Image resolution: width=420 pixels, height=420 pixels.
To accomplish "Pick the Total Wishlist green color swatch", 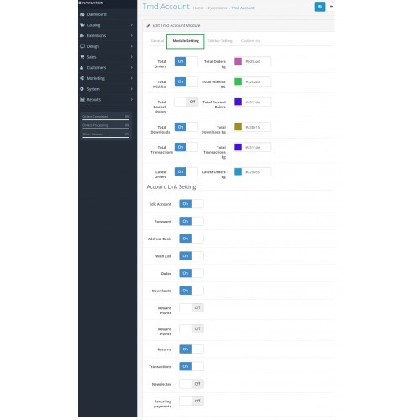I will (x=238, y=81).
